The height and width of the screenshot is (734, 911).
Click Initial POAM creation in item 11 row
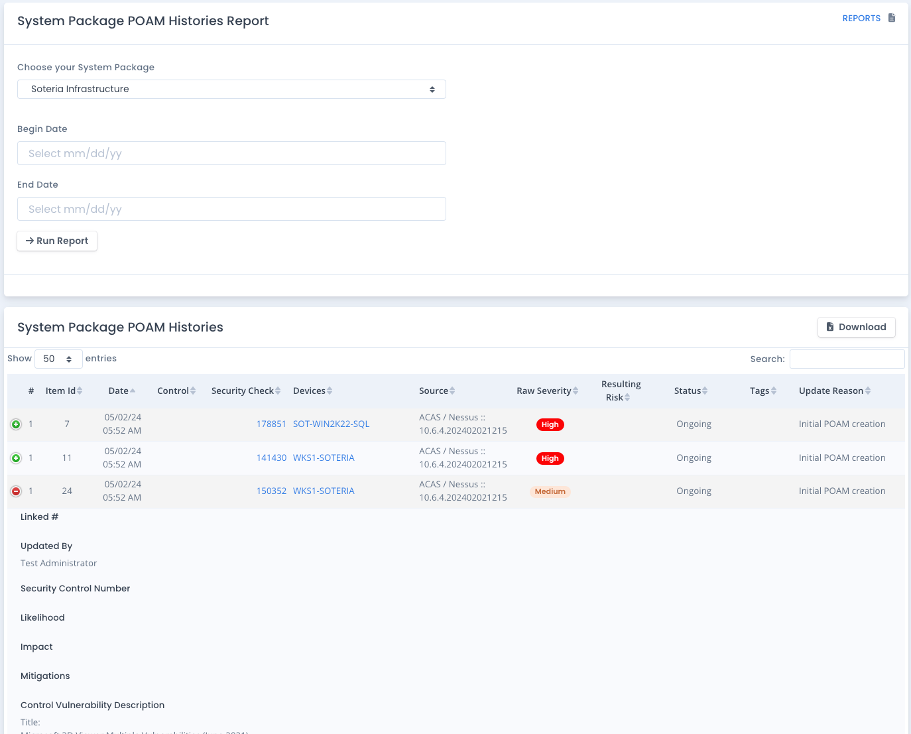click(x=842, y=458)
